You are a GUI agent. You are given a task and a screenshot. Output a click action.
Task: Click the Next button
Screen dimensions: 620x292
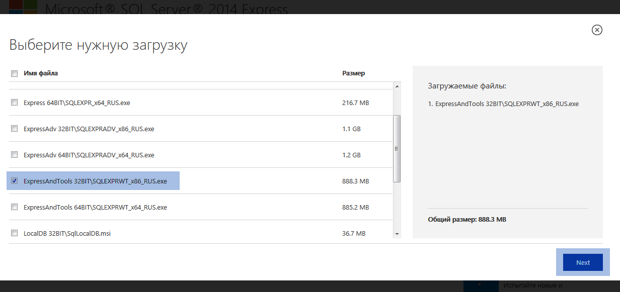(x=583, y=262)
